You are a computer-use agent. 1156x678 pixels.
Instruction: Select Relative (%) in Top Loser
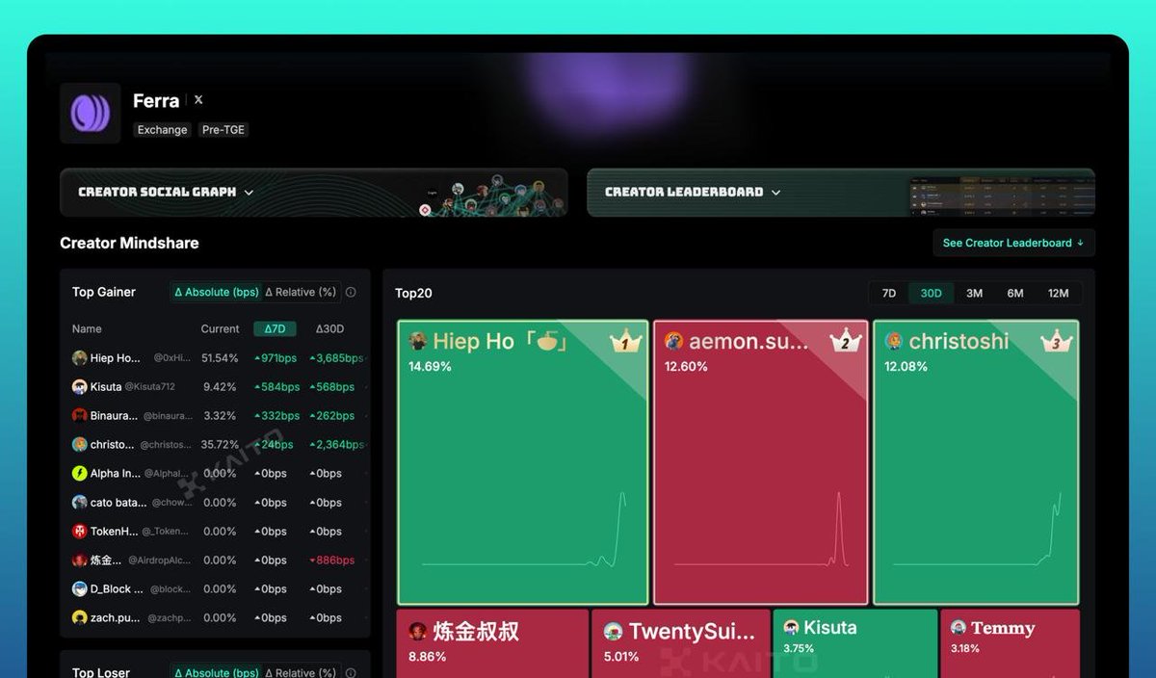(x=301, y=672)
